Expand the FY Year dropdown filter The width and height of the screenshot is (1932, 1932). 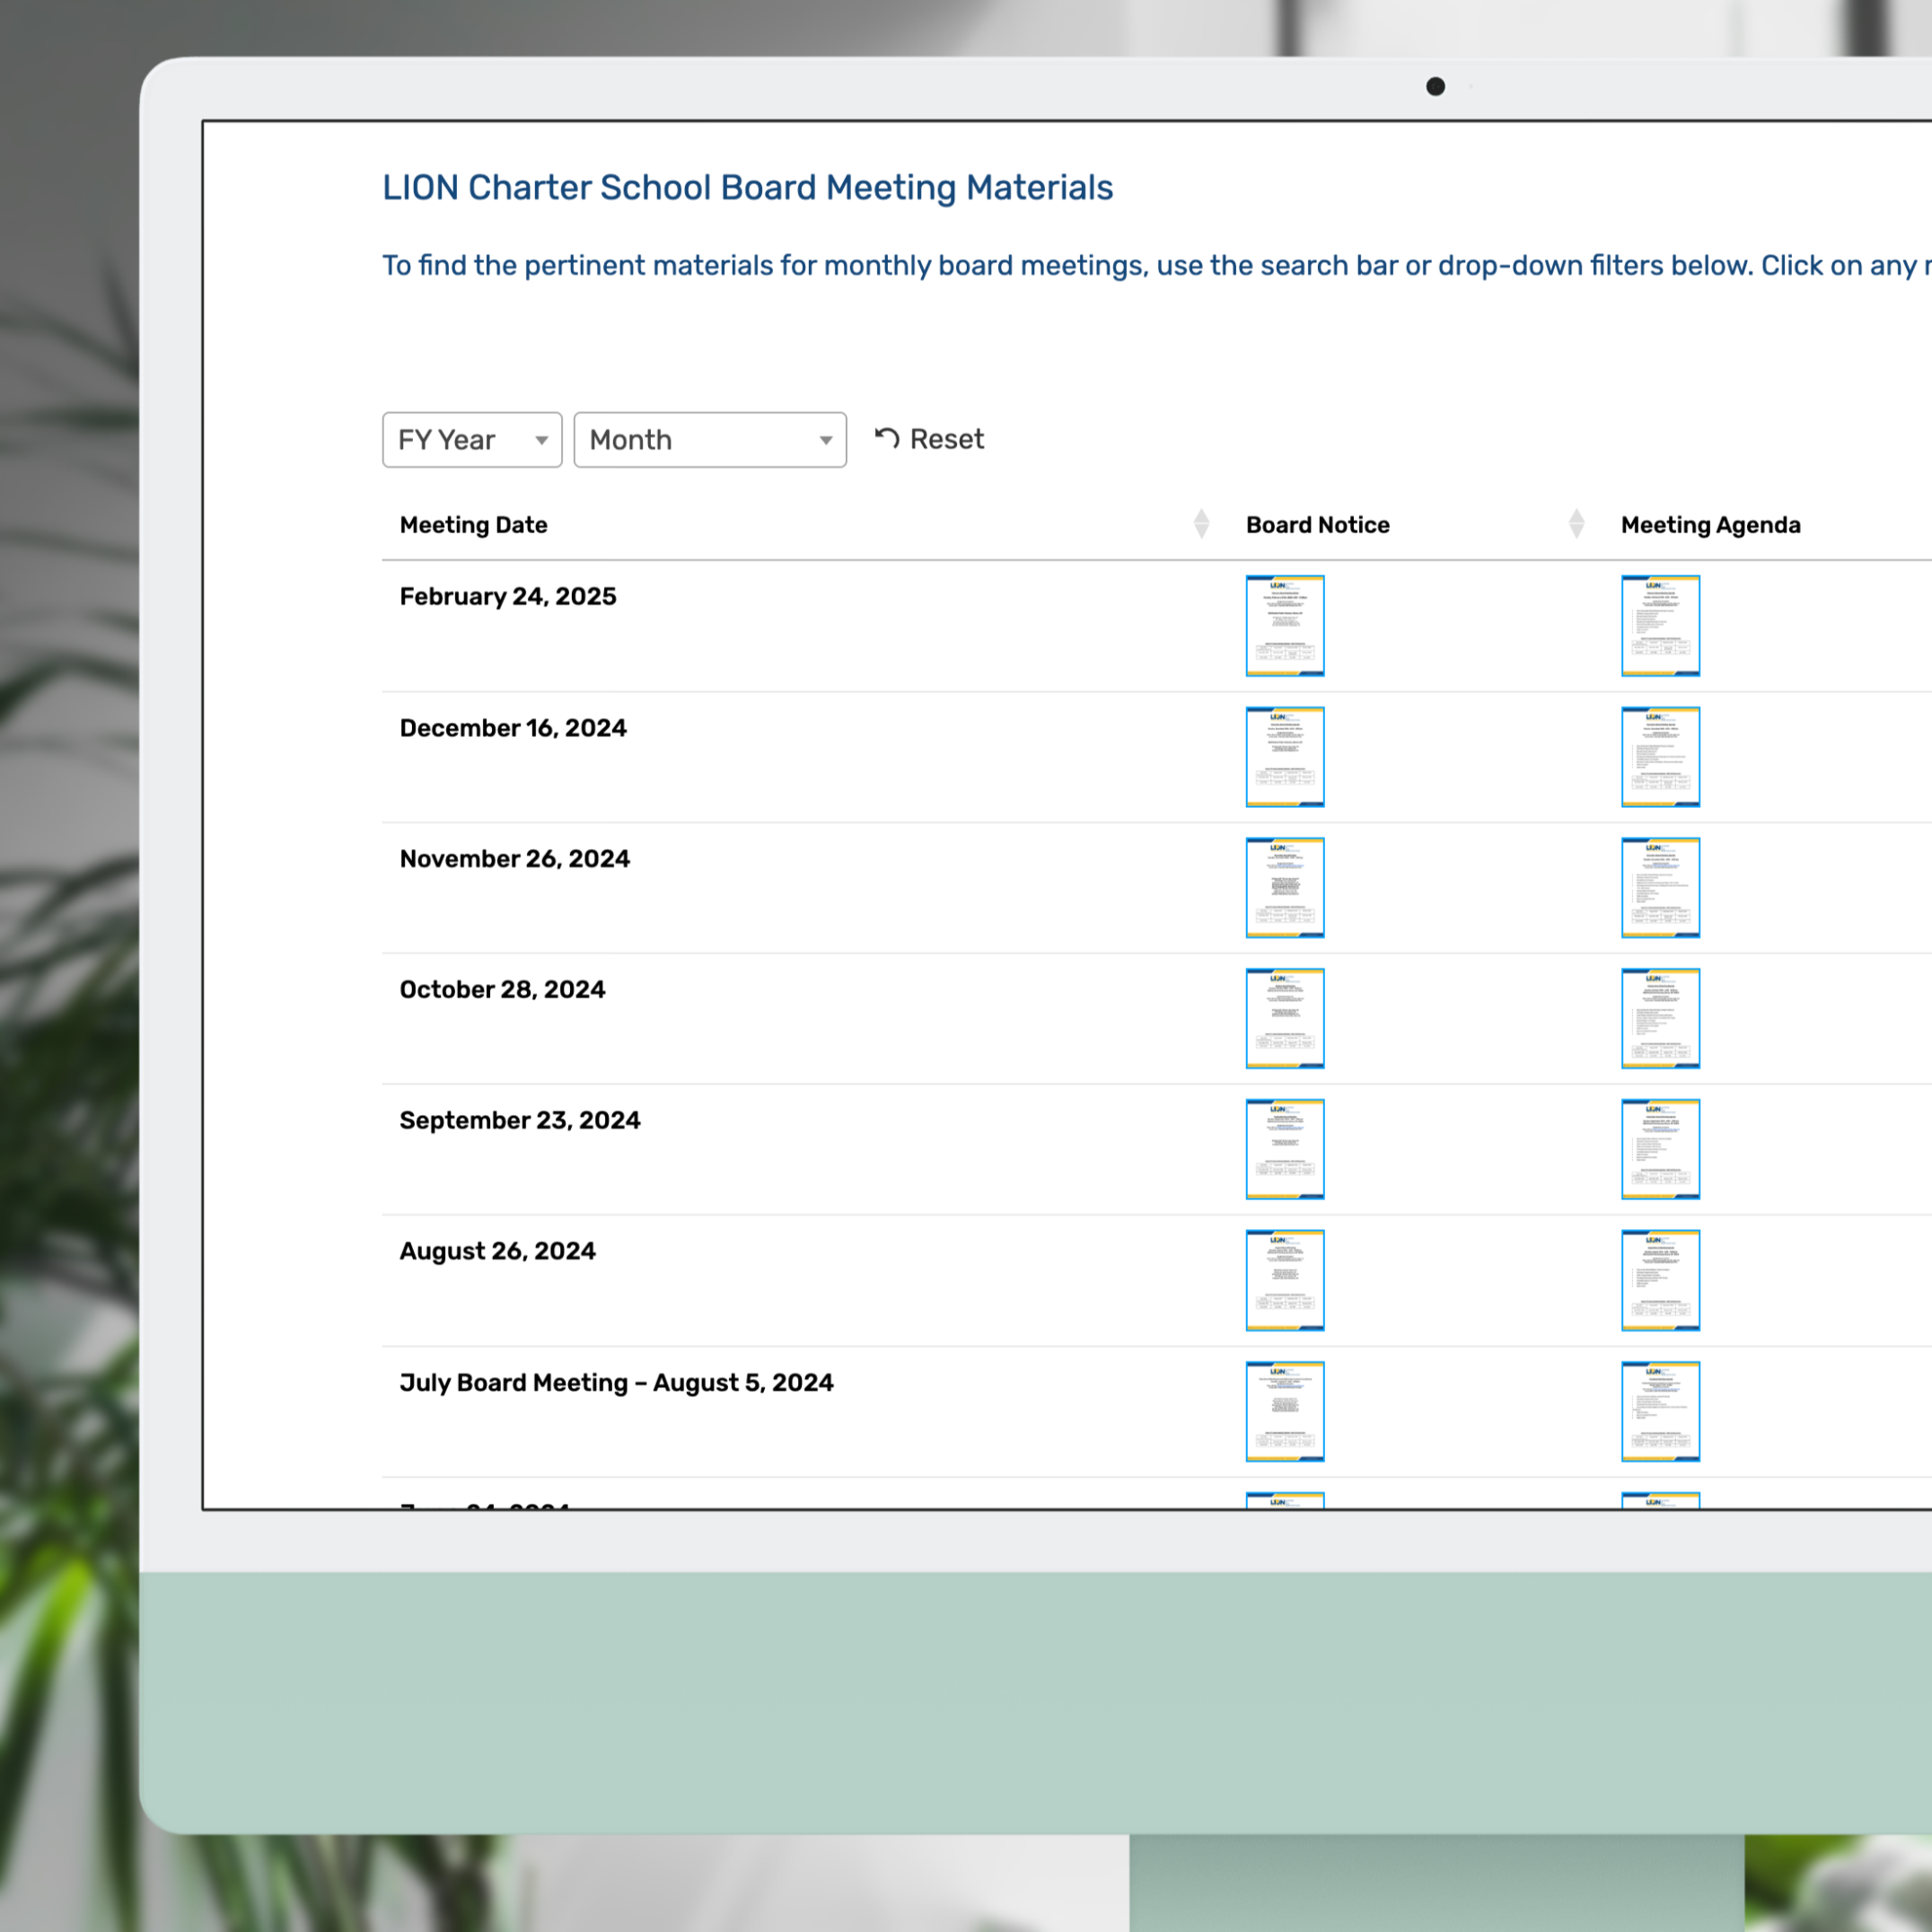pos(471,440)
